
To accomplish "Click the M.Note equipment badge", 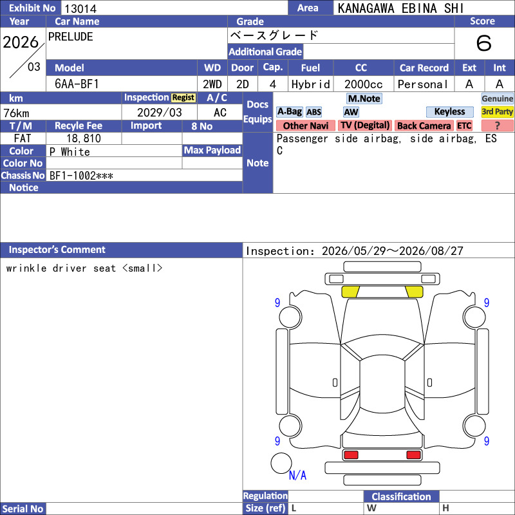I will tap(364, 98).
